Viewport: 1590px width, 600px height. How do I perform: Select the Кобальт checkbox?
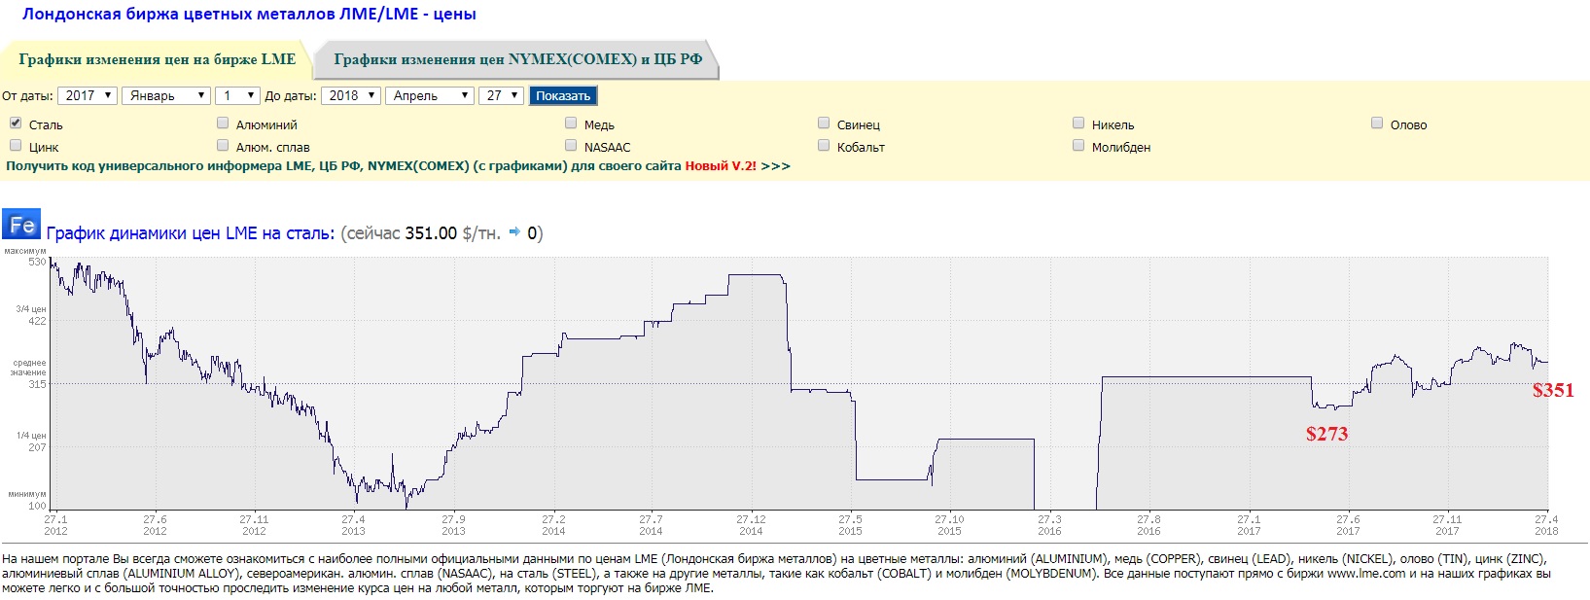tap(824, 146)
